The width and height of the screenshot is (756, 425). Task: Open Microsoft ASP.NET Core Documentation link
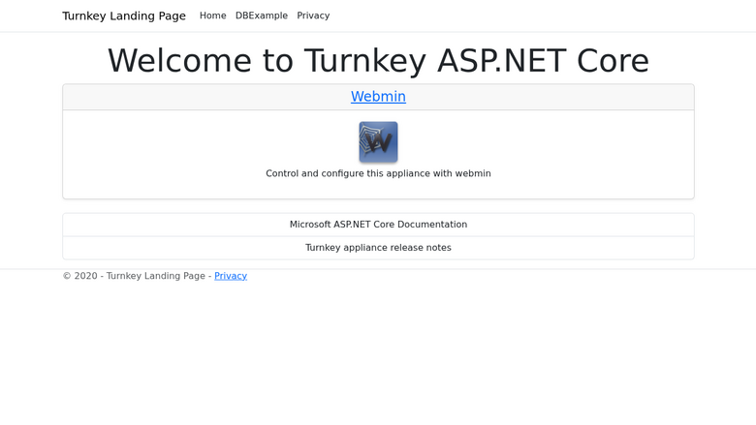pos(378,225)
